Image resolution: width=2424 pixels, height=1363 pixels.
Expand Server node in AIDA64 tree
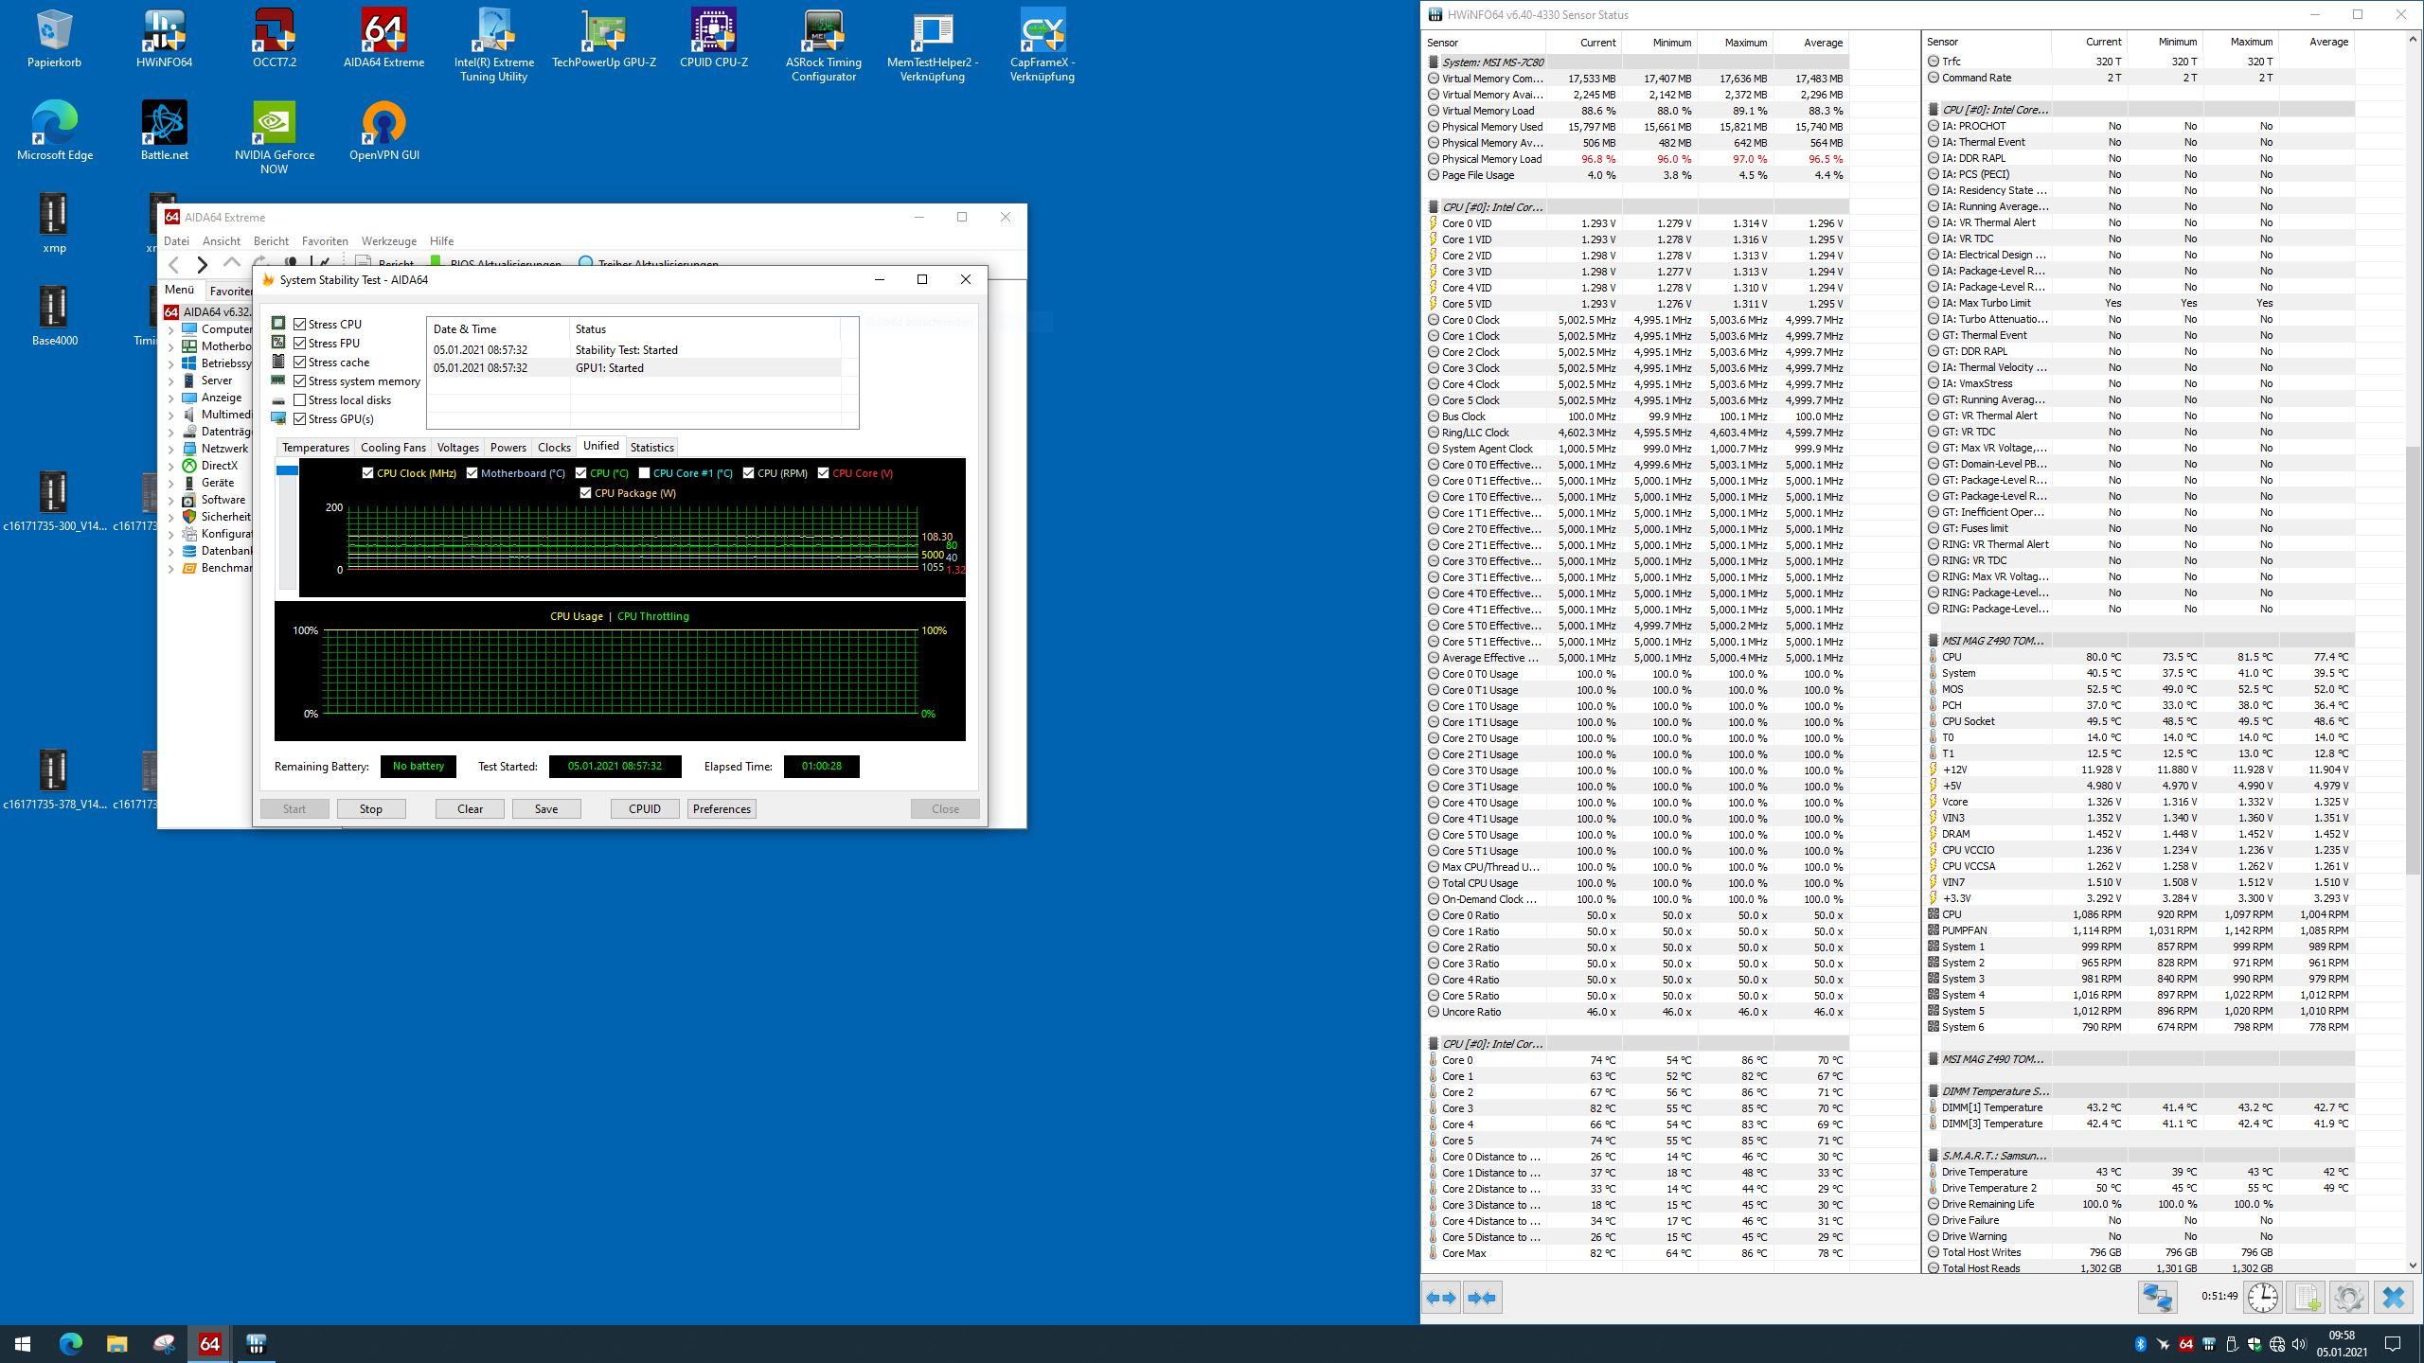coord(171,381)
